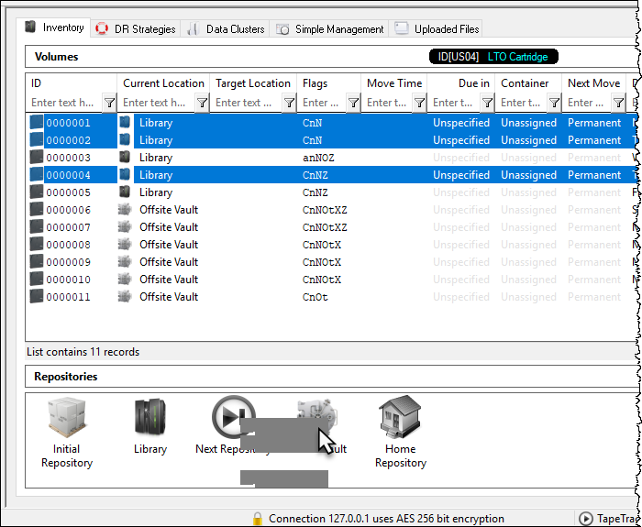Switch to the Inventory tab
The image size is (642, 527).
tap(53, 27)
